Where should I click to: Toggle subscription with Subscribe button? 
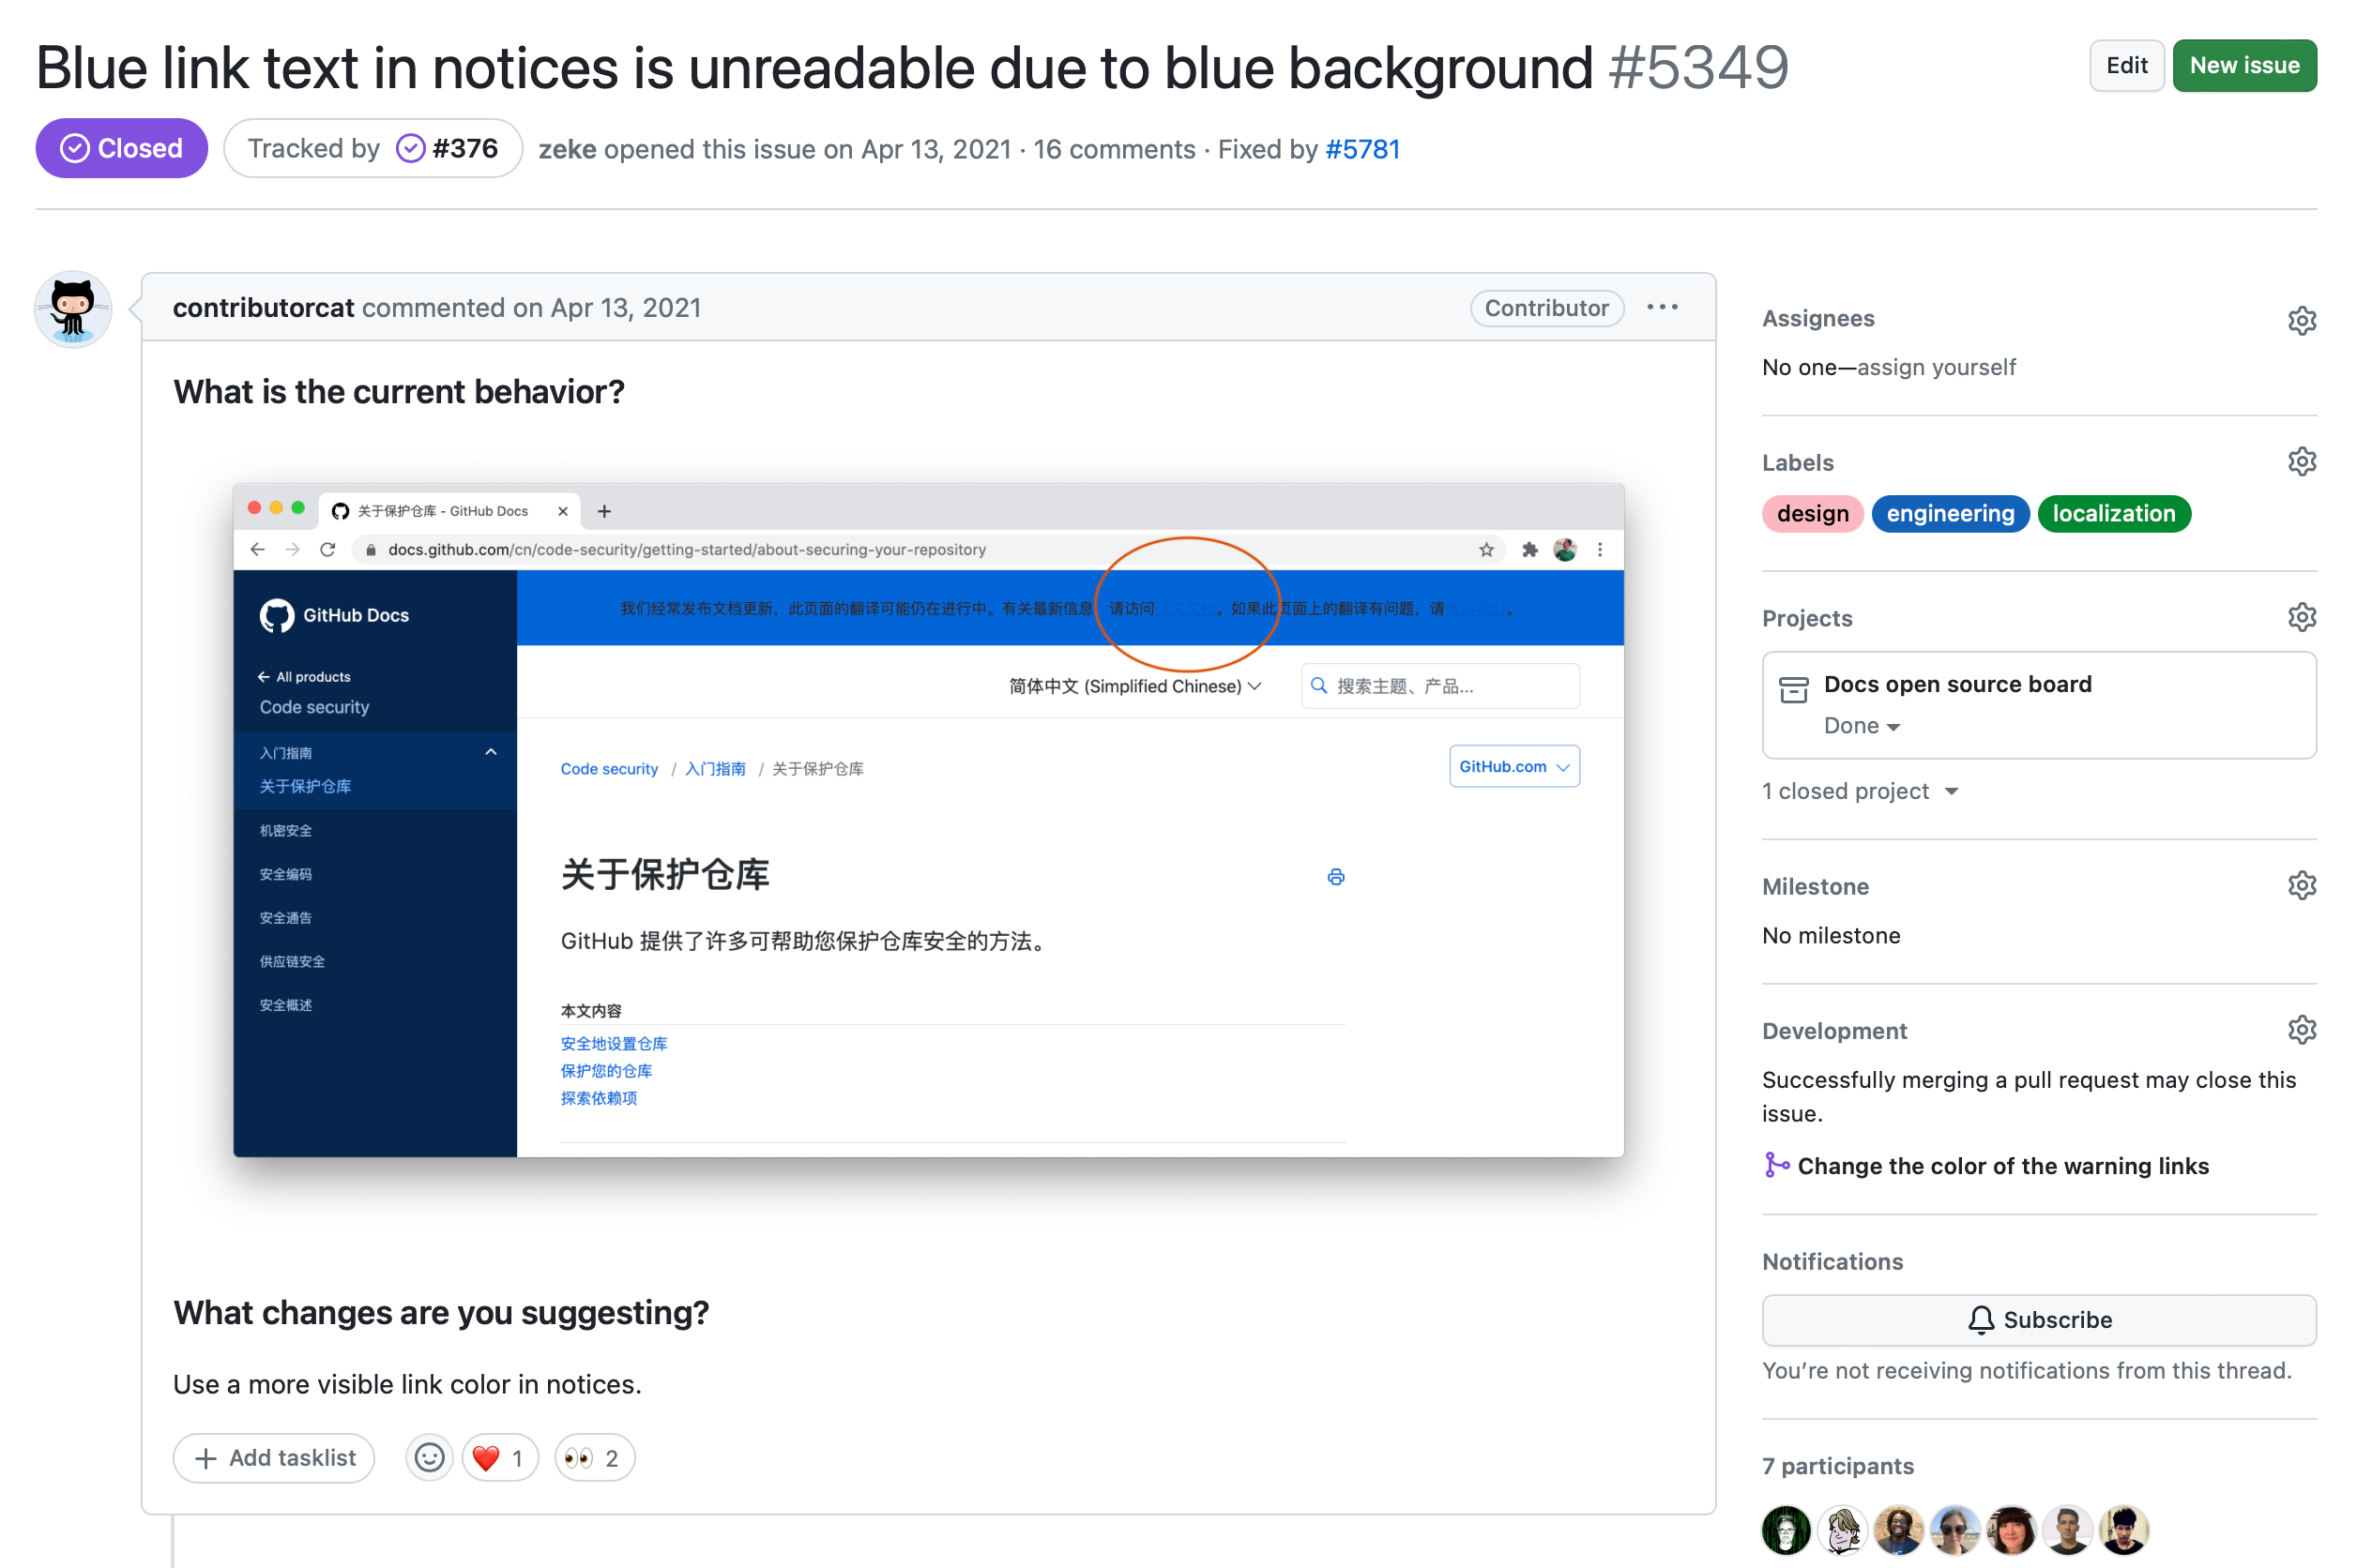pyautogui.click(x=2036, y=1318)
